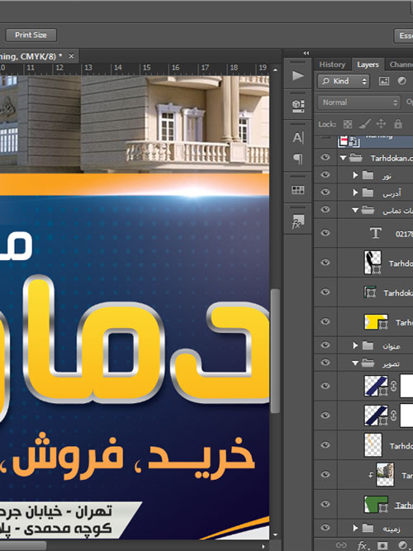Viewport: 413px width, 551px height.
Task: Hide the Tarhdokan group
Action: pyautogui.click(x=325, y=157)
